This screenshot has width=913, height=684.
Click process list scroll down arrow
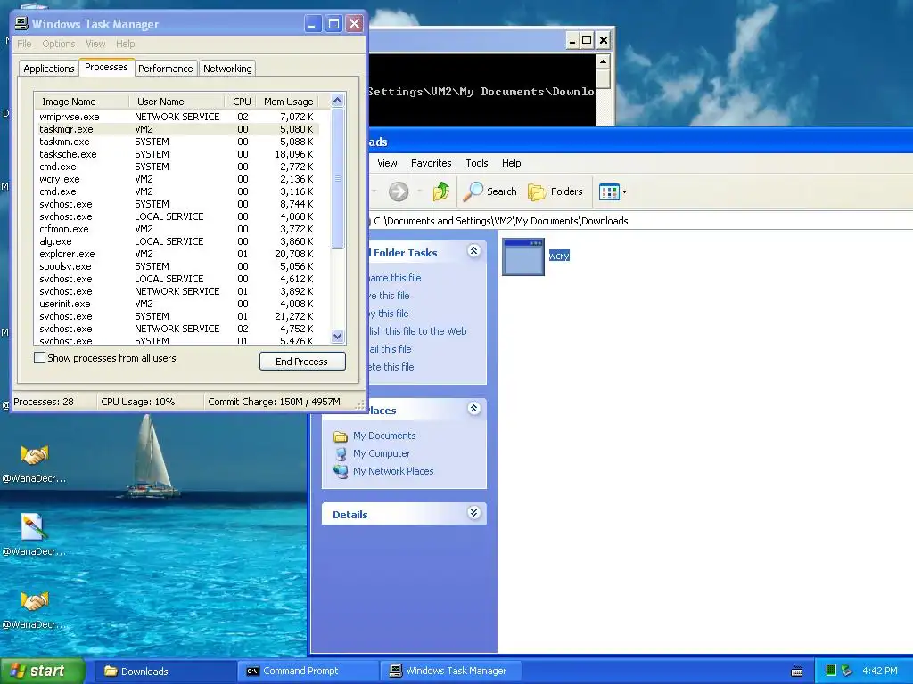pos(338,336)
